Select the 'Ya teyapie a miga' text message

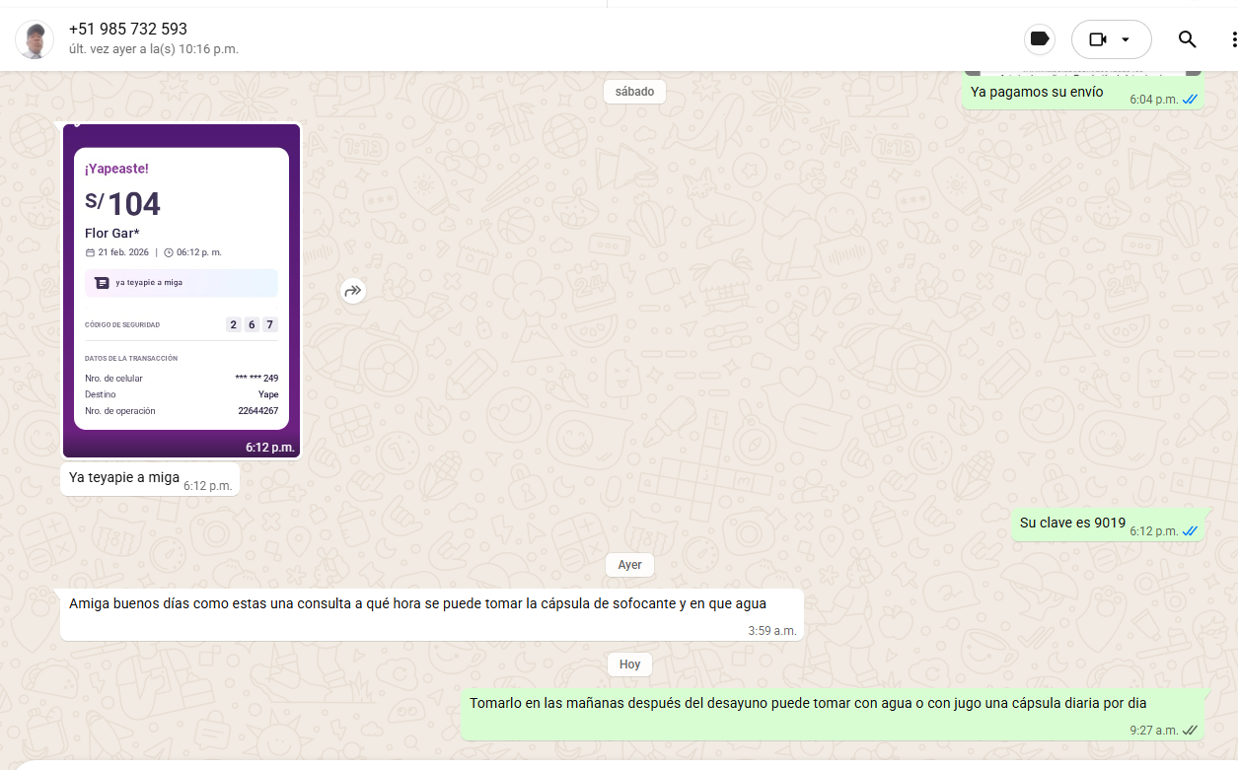pos(124,478)
